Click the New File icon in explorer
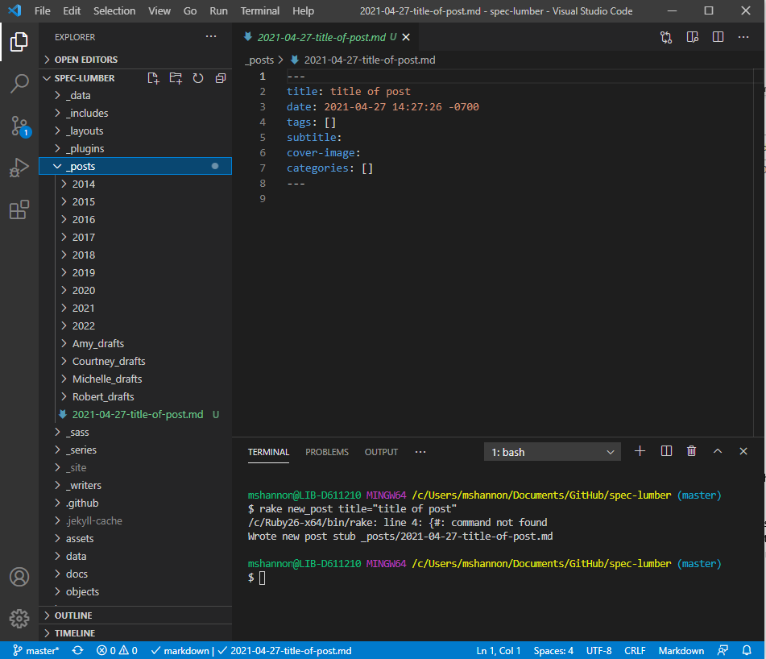 tap(153, 78)
